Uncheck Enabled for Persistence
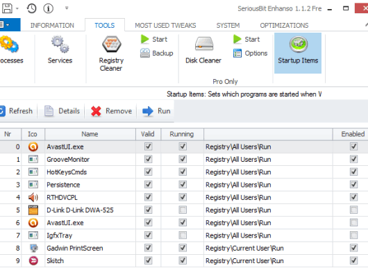The width and height of the screenshot is (368, 268). (353, 185)
